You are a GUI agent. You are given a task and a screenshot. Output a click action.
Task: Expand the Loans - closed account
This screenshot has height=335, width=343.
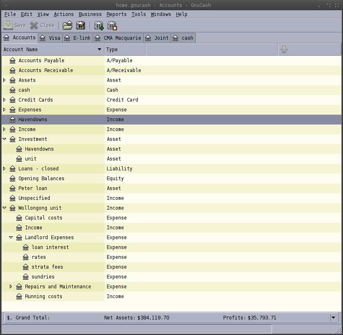coord(5,169)
